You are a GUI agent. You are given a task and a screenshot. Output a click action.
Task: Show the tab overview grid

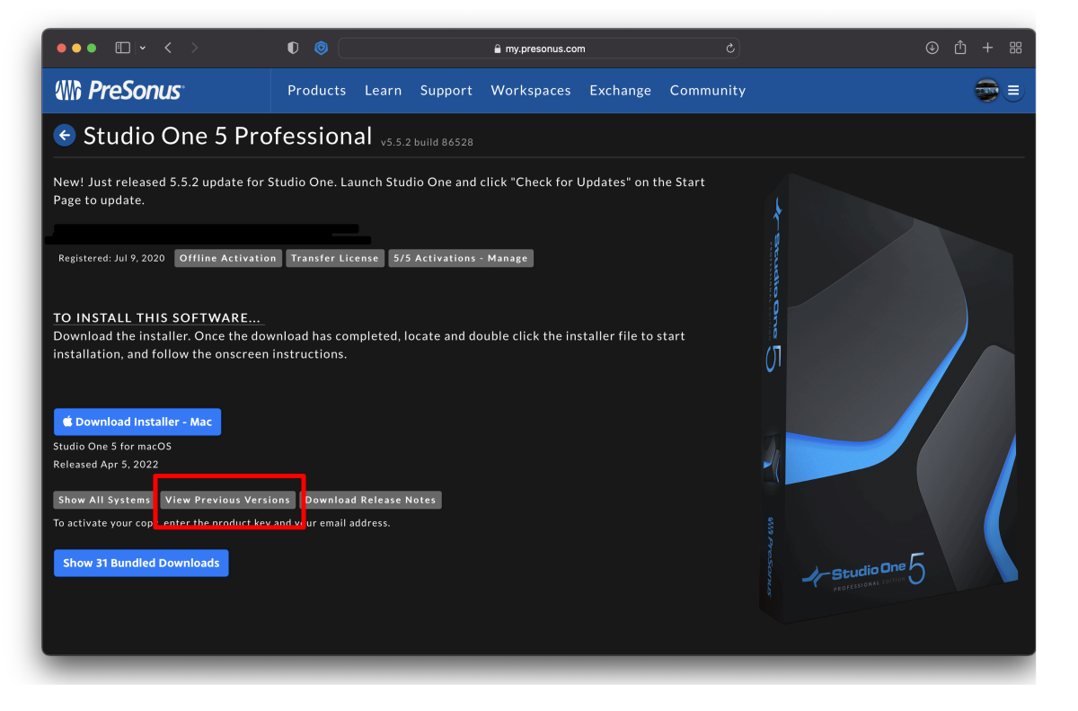click(x=1016, y=48)
